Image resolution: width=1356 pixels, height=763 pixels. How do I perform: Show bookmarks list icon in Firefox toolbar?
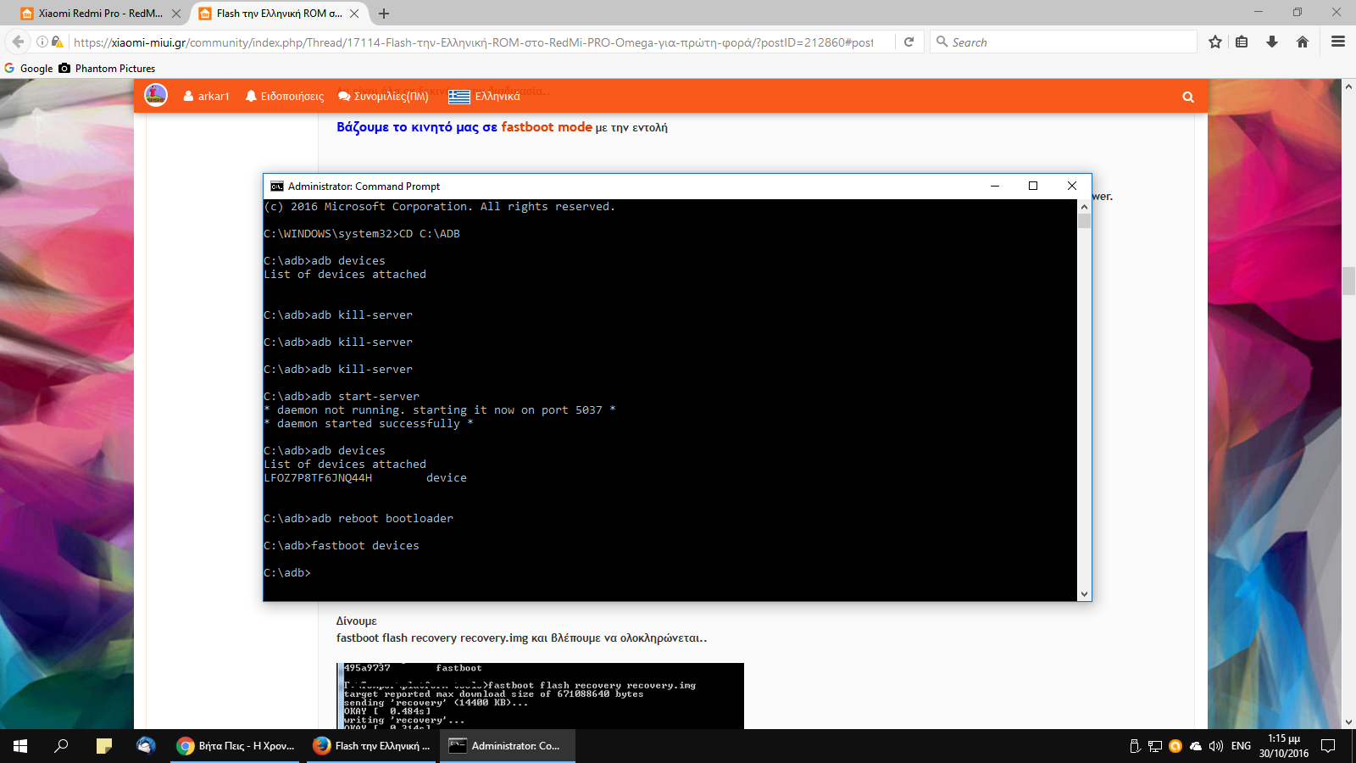pos(1242,42)
